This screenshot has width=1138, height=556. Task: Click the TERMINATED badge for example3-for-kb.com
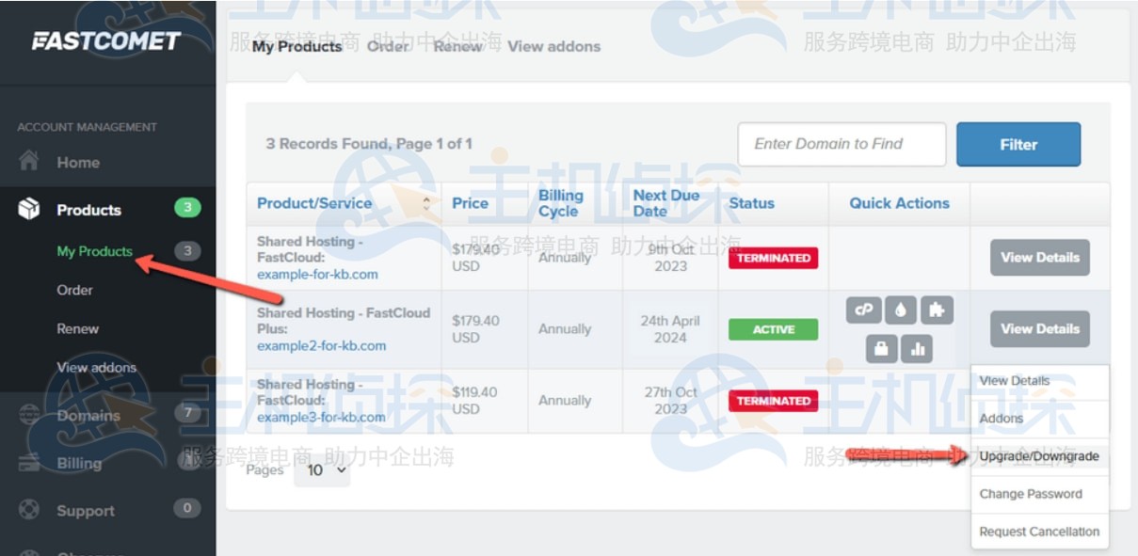coord(773,401)
